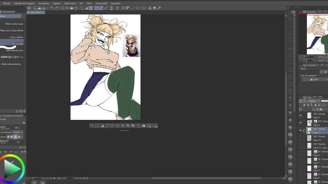
Task: Click shrink selection icon in selection launcher
Action: tap(112, 125)
